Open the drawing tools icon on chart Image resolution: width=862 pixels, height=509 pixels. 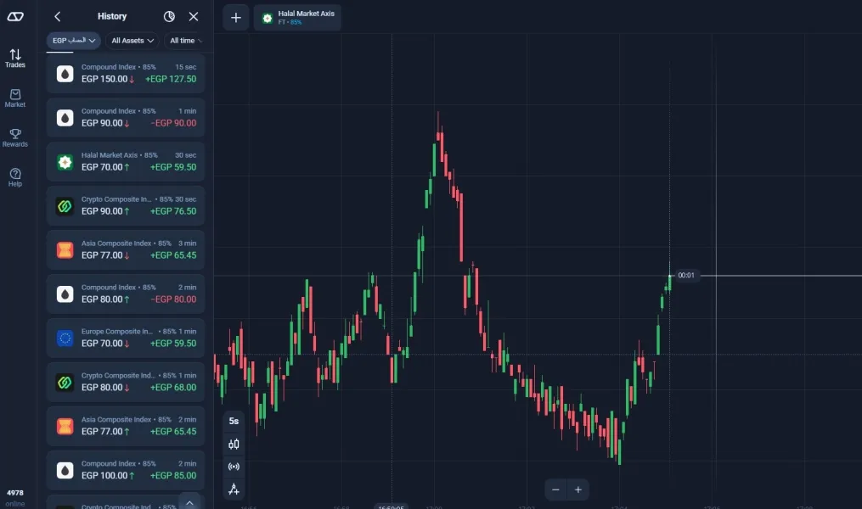pos(234,489)
